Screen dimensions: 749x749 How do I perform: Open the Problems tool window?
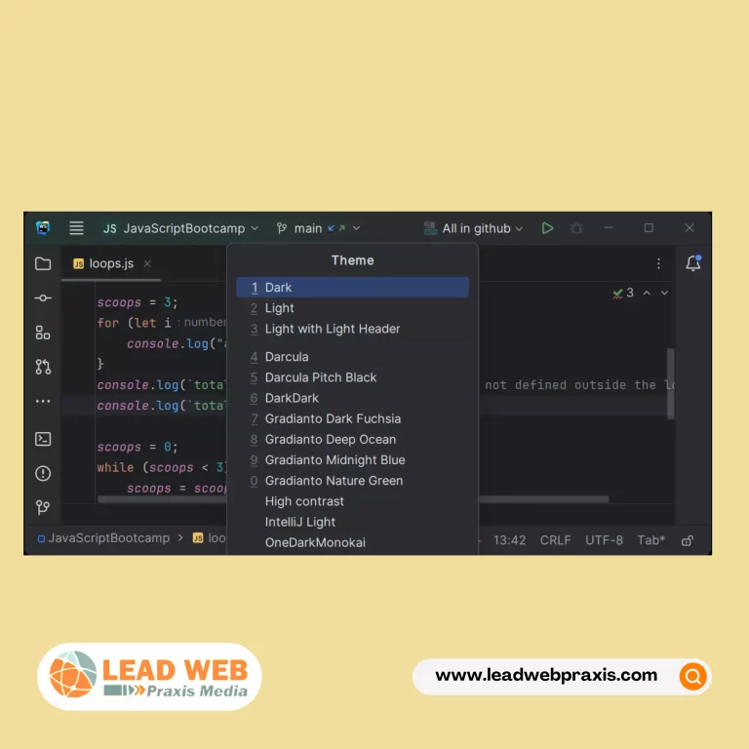point(43,473)
